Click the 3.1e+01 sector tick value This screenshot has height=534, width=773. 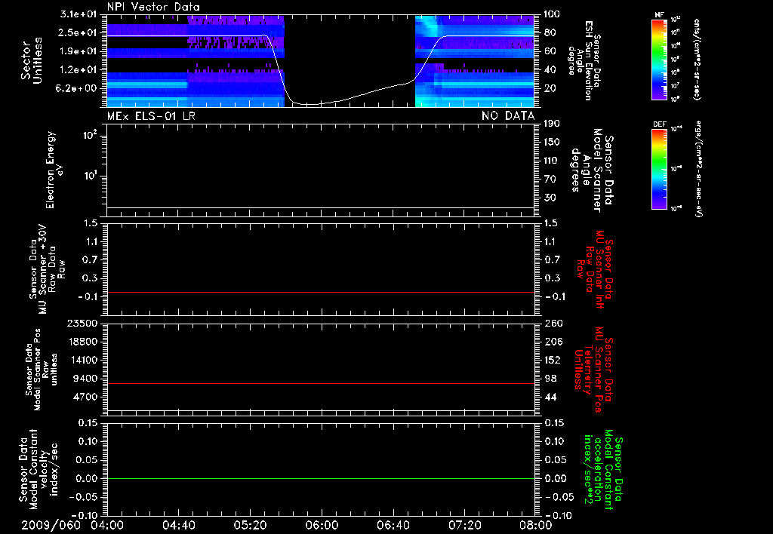(77, 14)
